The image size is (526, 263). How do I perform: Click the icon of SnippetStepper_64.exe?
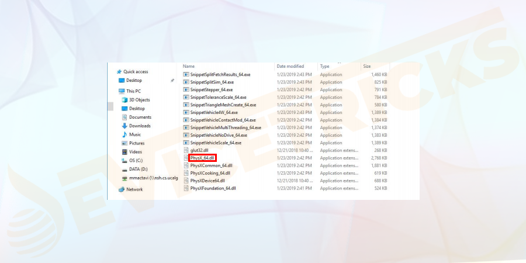(x=186, y=89)
